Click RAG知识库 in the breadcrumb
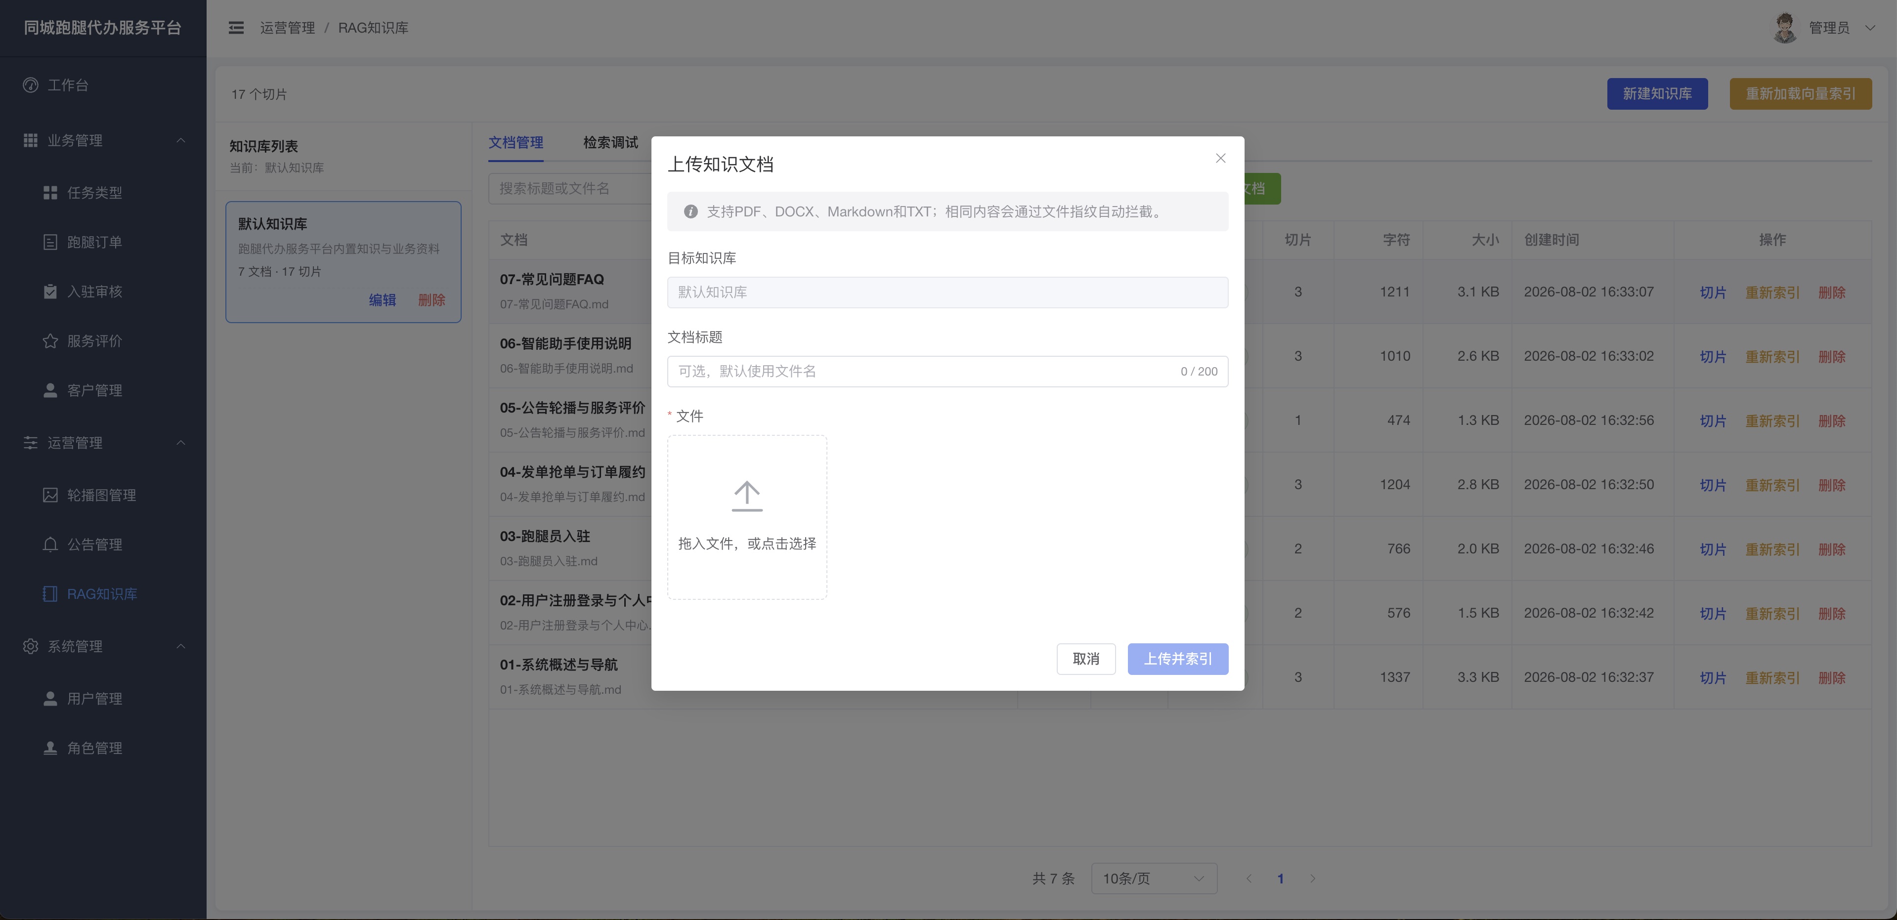Screen dimensions: 1897x920 373,28
